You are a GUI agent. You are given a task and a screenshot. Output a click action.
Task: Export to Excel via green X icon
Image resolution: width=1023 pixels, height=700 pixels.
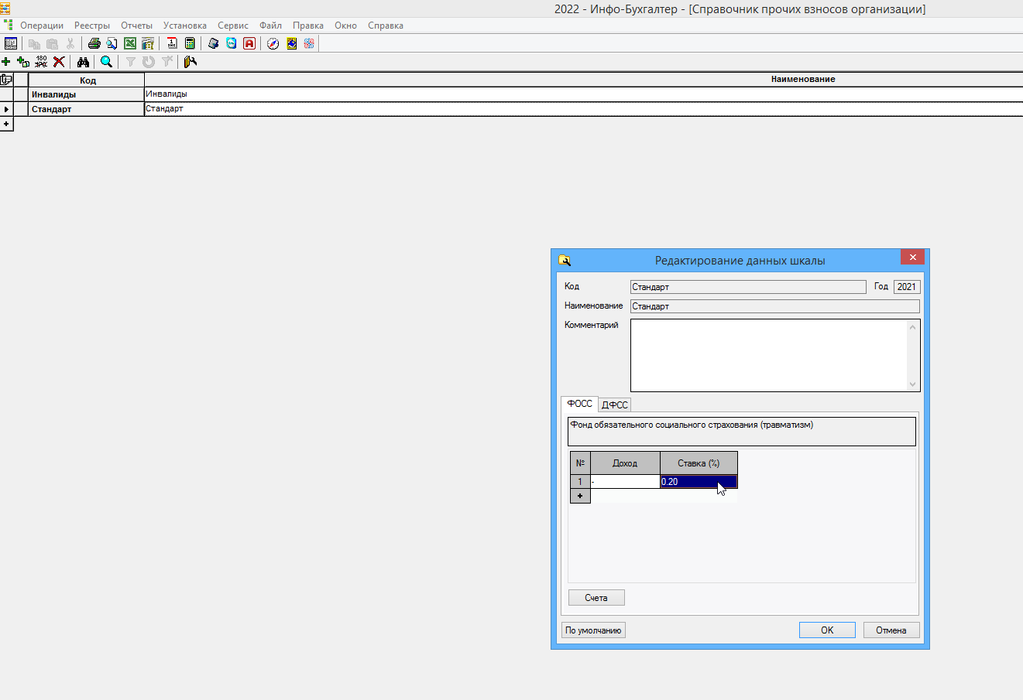(130, 43)
